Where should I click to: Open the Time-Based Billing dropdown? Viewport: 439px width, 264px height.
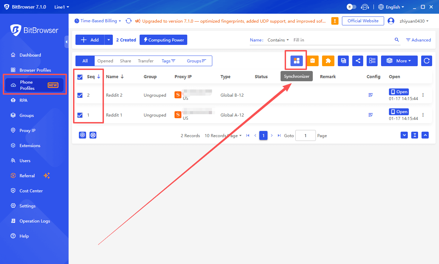click(x=98, y=21)
